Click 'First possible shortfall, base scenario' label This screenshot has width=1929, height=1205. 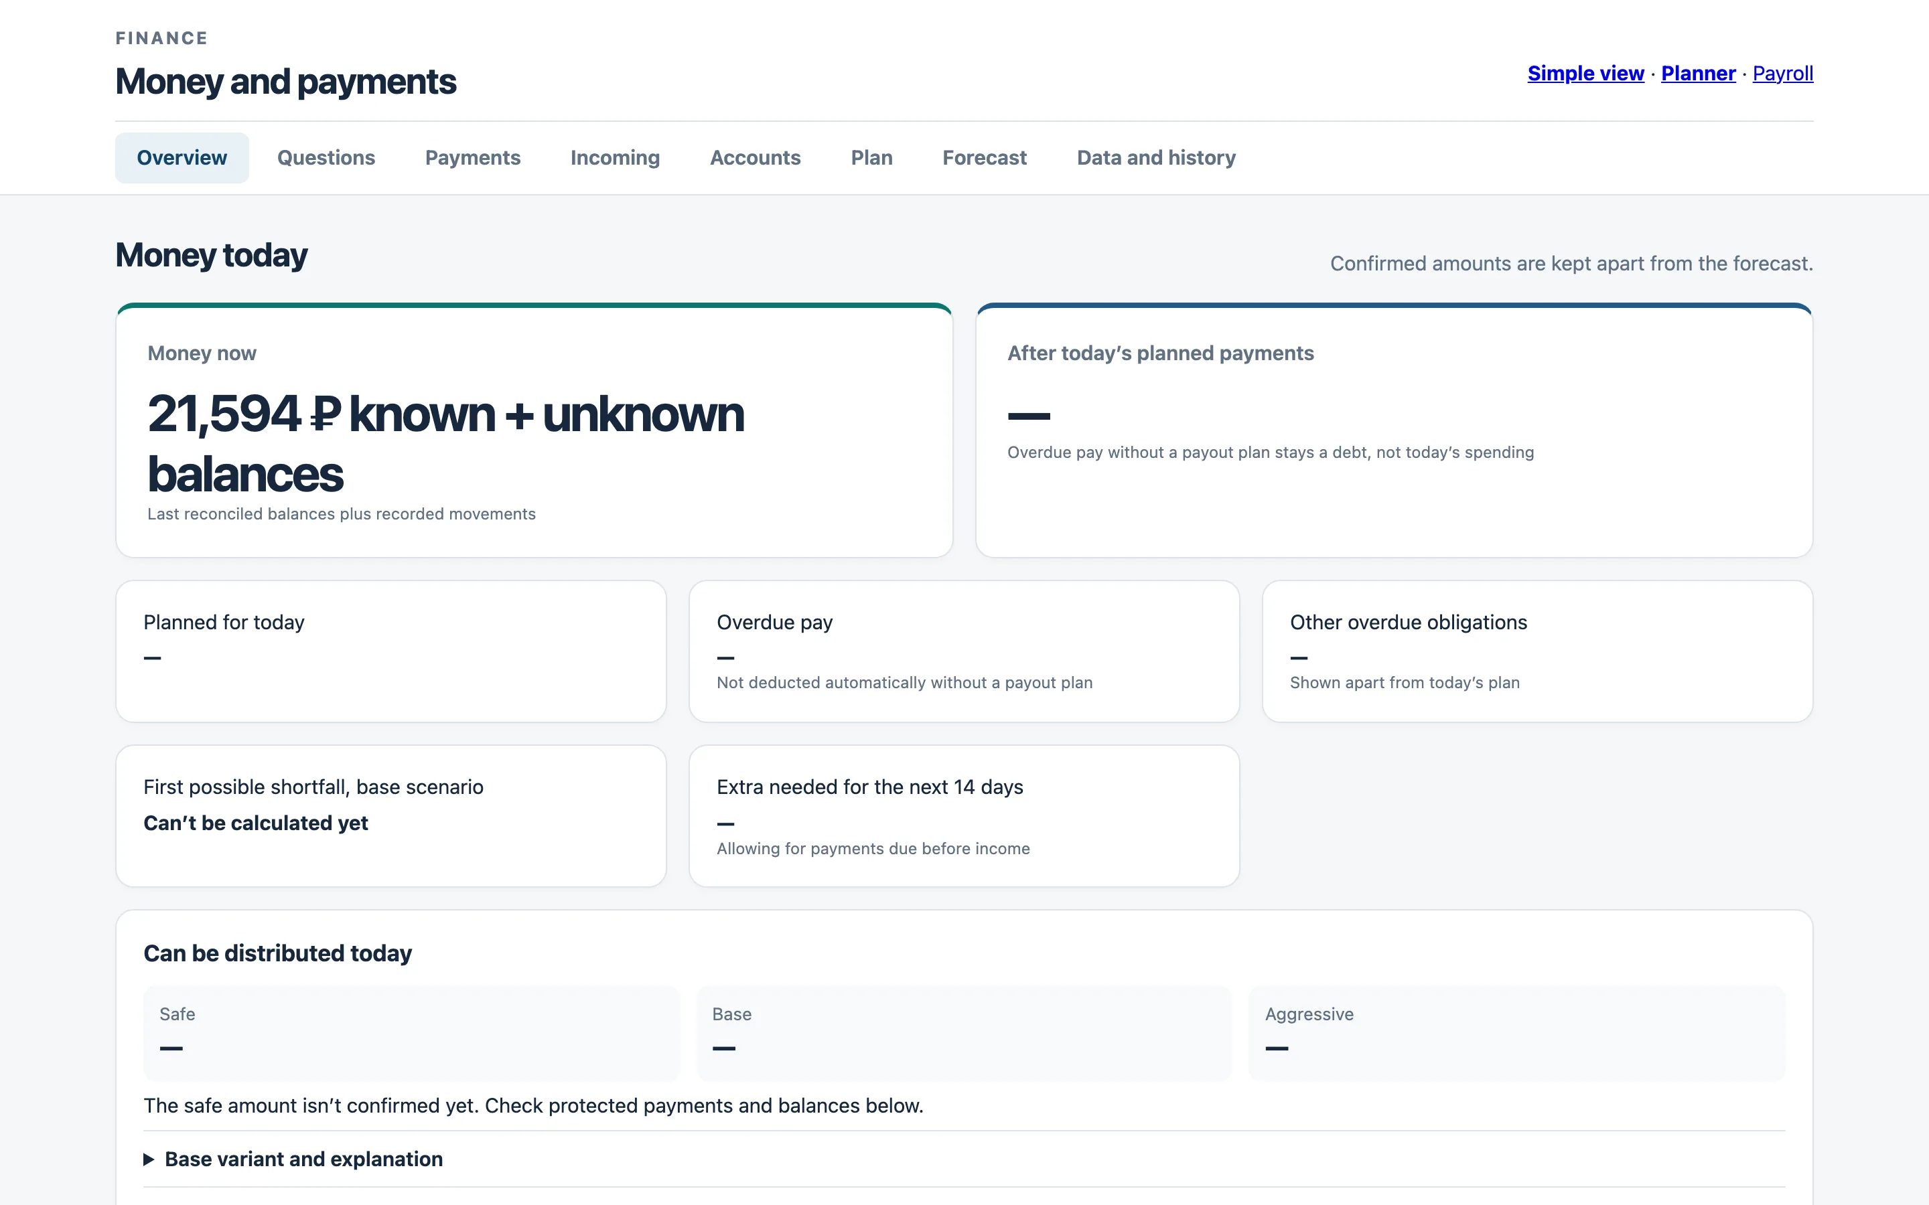pos(313,787)
